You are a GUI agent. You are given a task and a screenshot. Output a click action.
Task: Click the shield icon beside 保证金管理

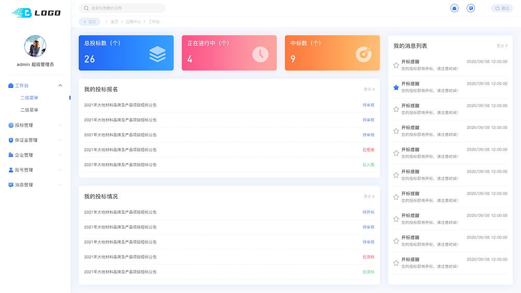point(11,140)
